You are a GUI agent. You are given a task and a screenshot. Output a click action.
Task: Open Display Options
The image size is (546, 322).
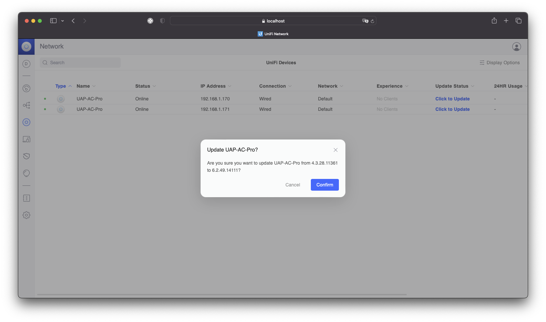pyautogui.click(x=500, y=63)
